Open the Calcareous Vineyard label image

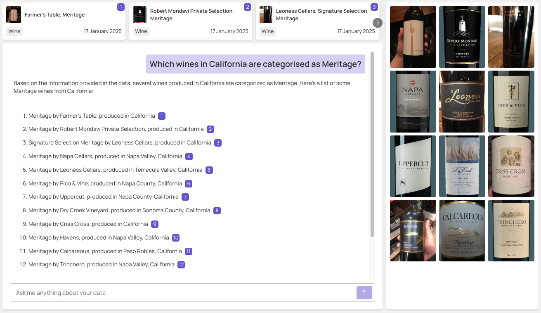(x=462, y=230)
